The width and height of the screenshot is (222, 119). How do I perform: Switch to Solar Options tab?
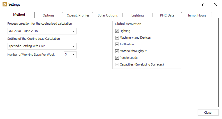click(108, 15)
